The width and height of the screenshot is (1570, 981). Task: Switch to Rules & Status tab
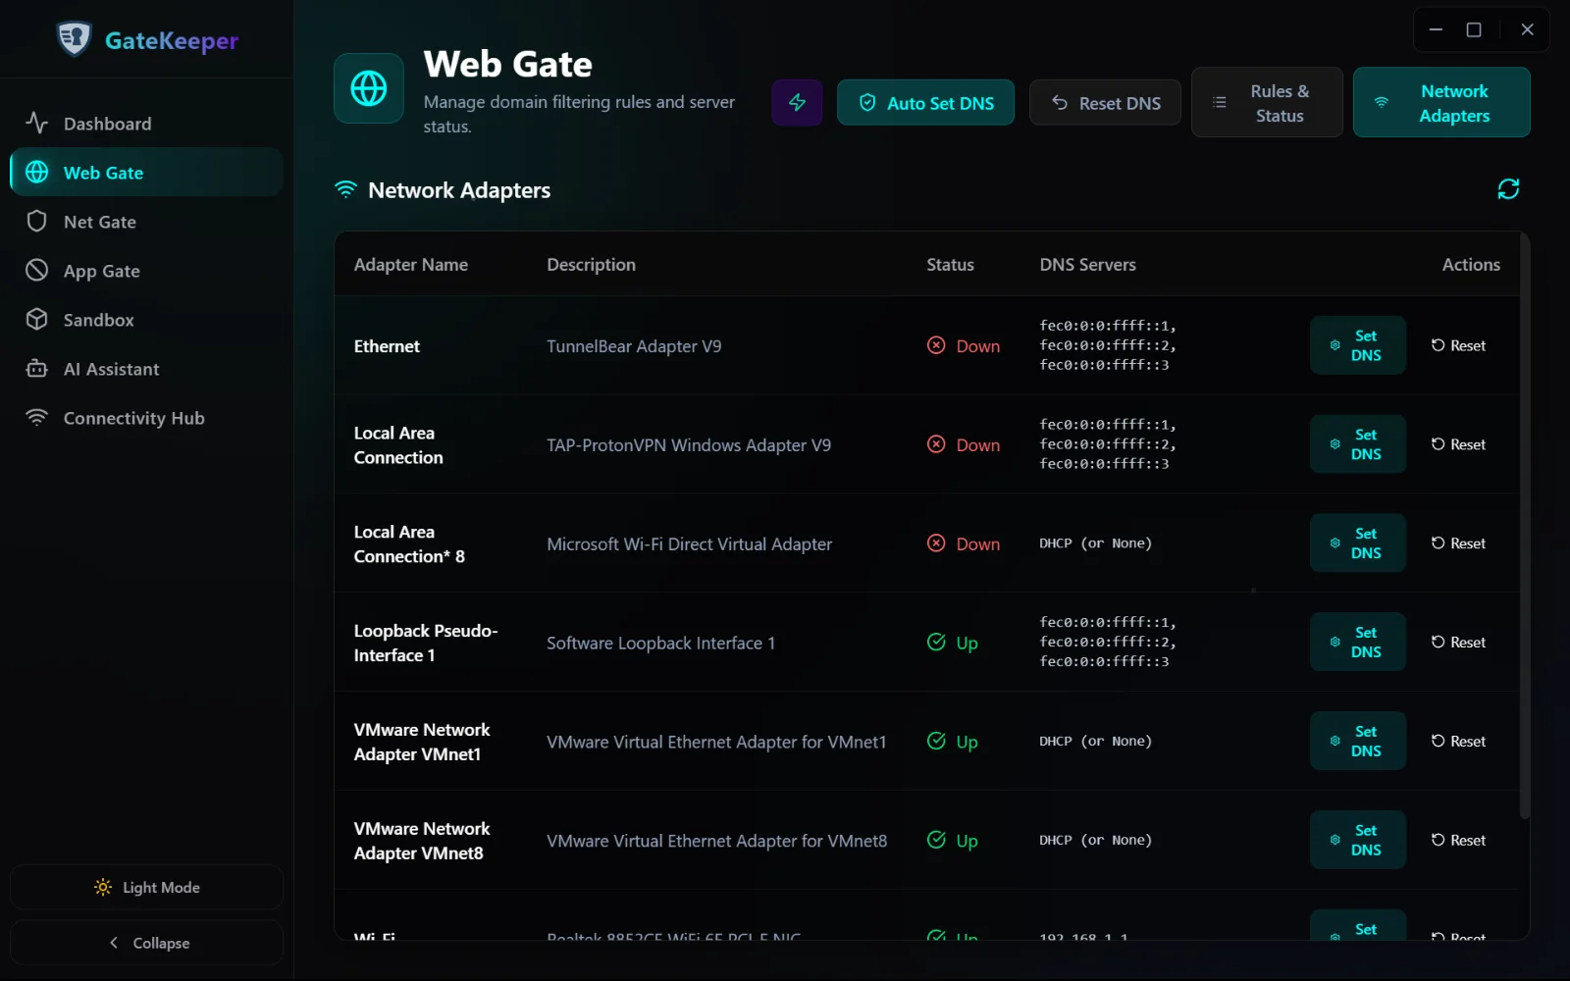coord(1267,102)
